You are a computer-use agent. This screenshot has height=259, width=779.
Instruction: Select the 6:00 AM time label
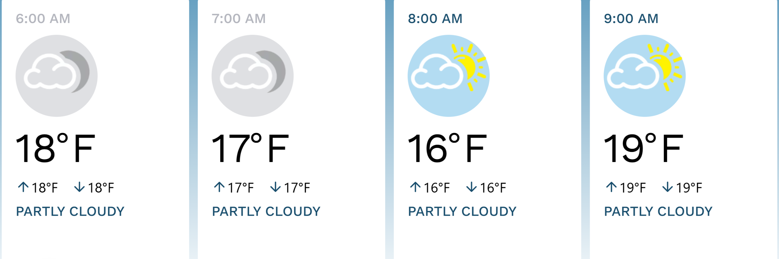click(x=43, y=19)
